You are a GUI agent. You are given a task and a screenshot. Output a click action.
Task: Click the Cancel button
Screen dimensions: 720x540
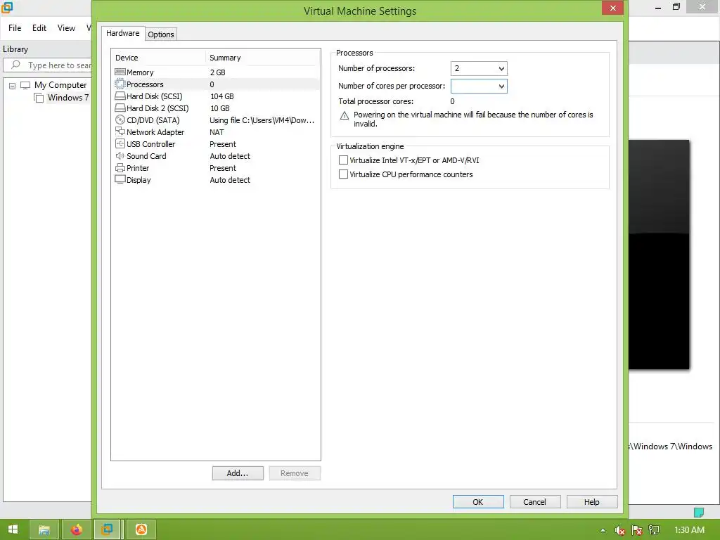(535, 502)
